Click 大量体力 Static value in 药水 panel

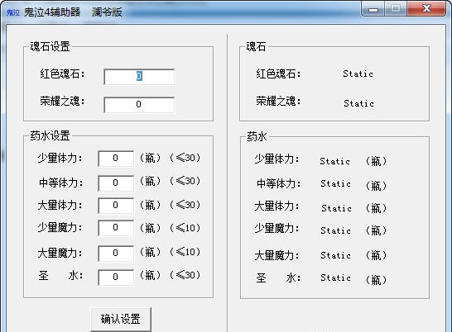pos(336,208)
